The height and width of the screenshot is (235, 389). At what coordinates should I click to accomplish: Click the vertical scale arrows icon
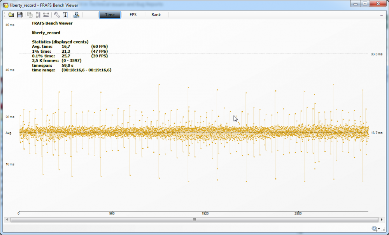(38, 15)
